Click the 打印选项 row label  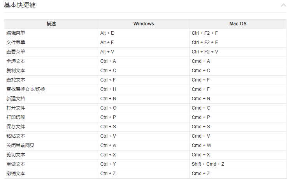click(16, 117)
